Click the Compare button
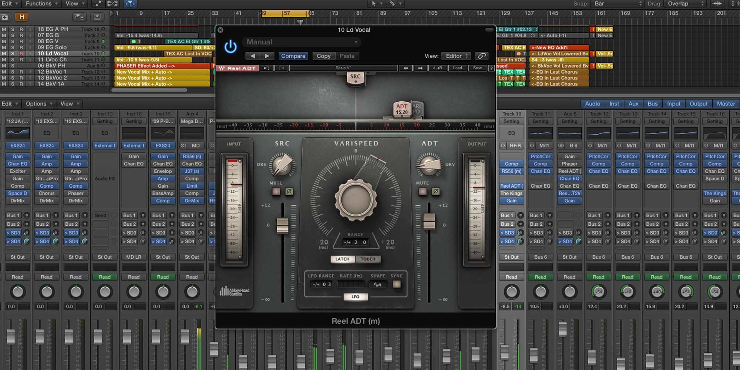Screen dimensions: 740x370 (293, 56)
